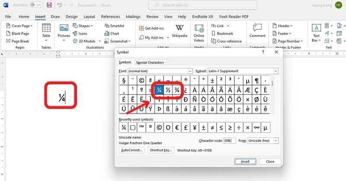Insert Icons from ribbon

pos(80,34)
